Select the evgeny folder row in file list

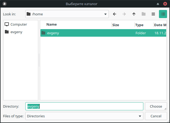click(103, 33)
